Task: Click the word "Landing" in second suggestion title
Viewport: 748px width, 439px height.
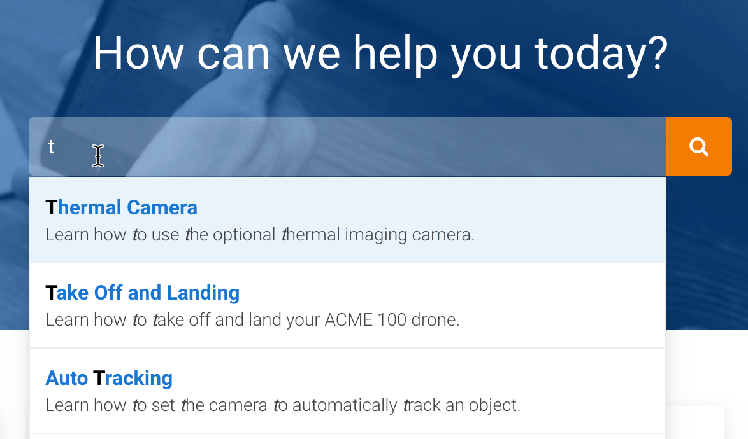Action: click(203, 293)
